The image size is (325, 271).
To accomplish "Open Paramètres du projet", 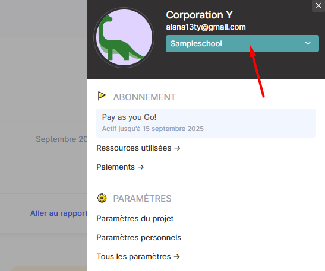I will (x=135, y=219).
